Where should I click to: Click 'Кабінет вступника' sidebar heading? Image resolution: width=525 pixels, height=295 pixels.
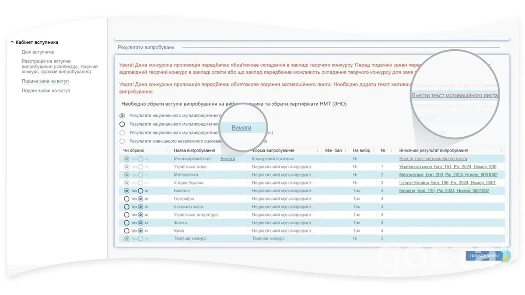coord(37,42)
